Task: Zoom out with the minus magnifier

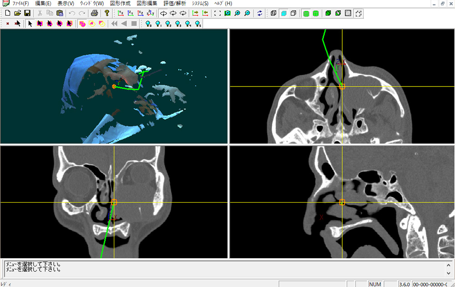Action: (247, 13)
